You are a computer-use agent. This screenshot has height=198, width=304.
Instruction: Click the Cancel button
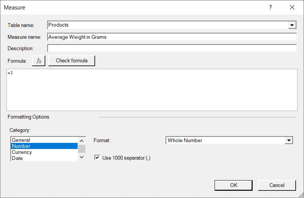point(277,185)
